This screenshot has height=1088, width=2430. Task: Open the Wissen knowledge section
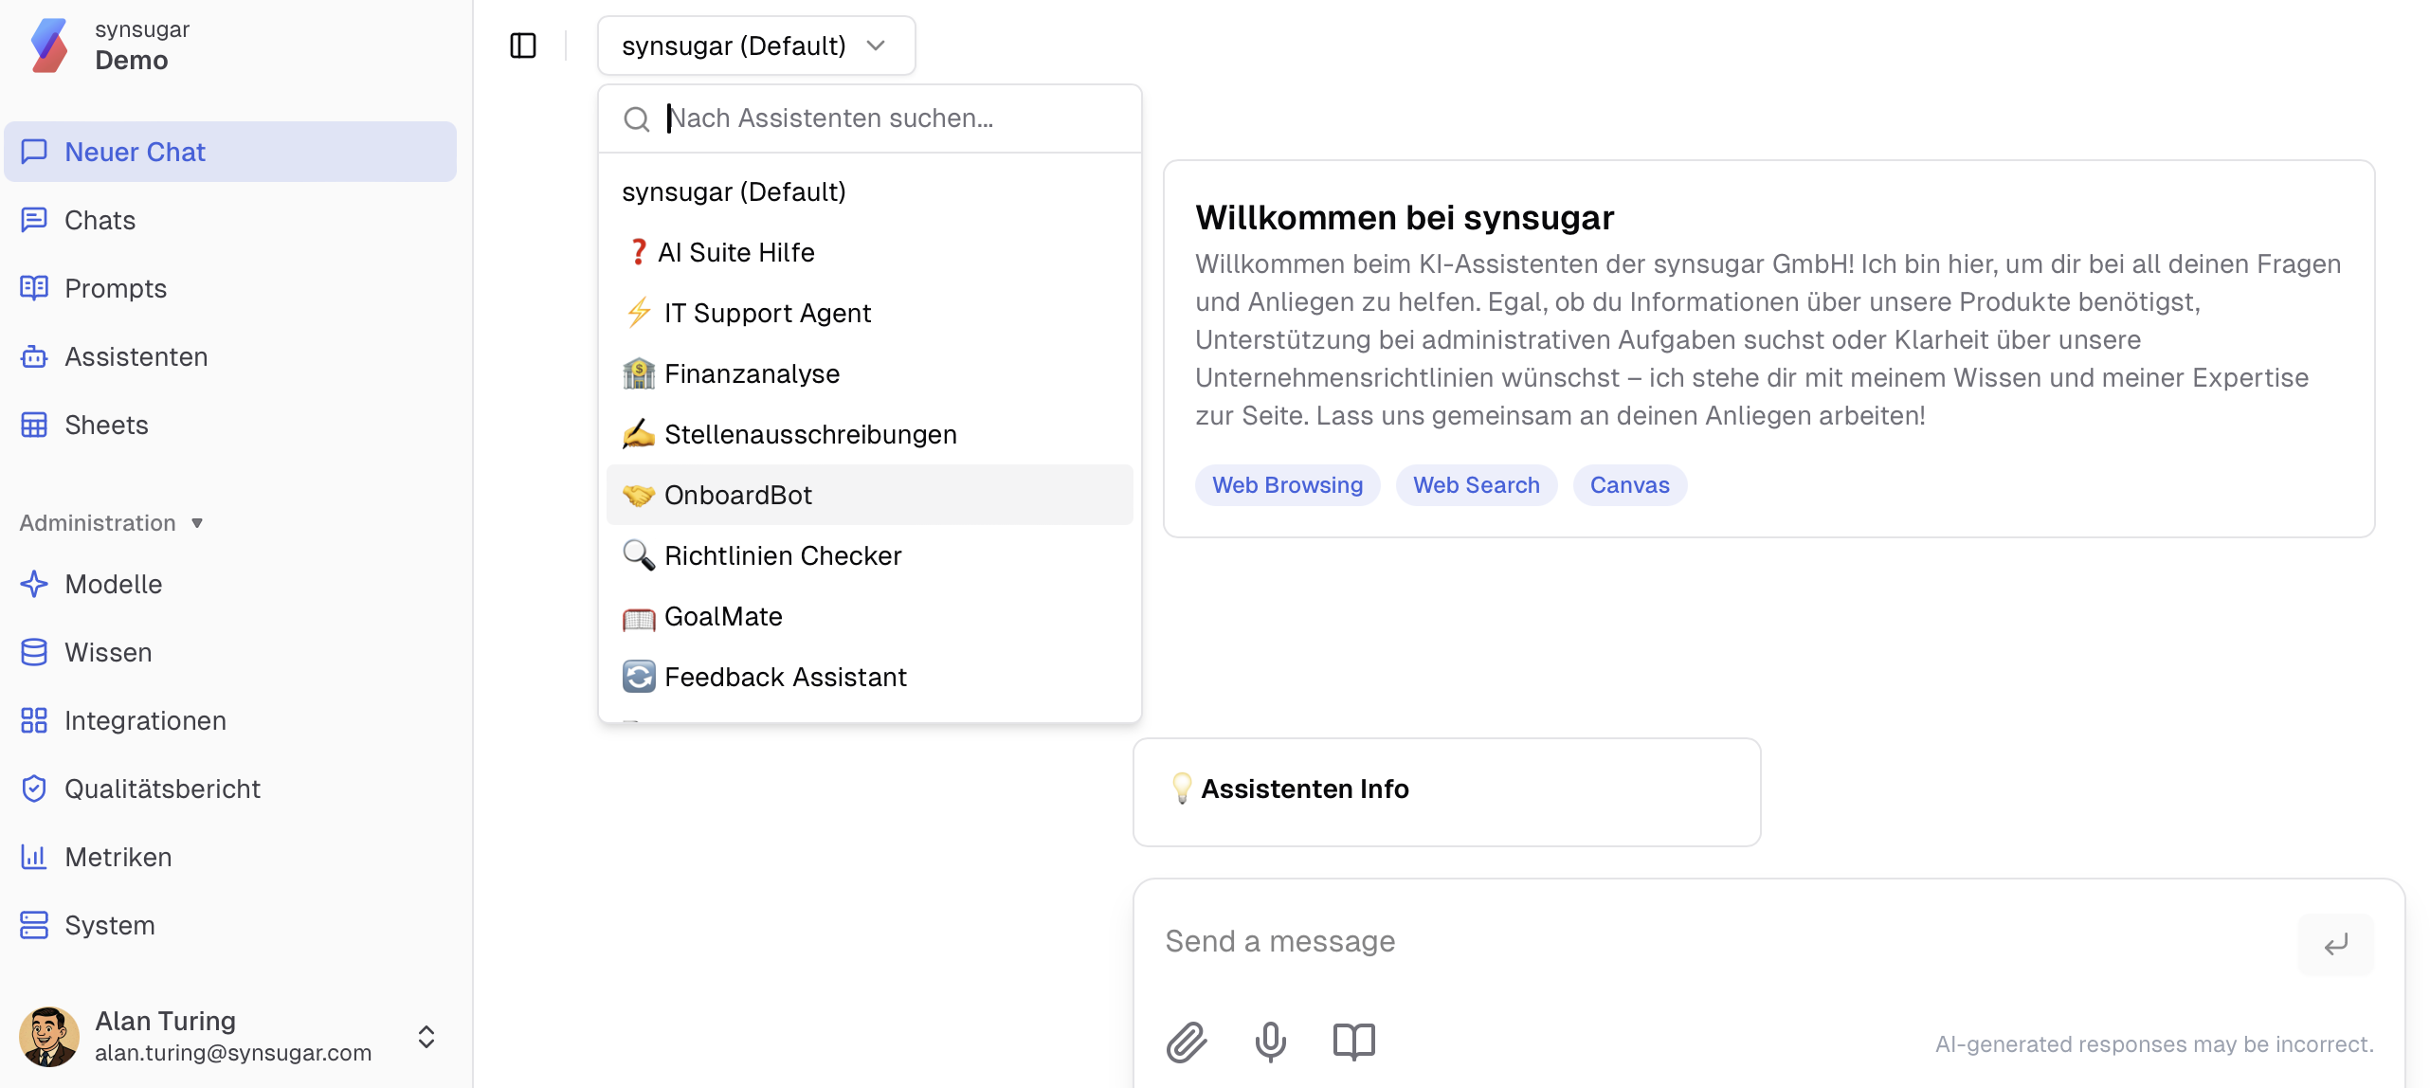tap(107, 652)
